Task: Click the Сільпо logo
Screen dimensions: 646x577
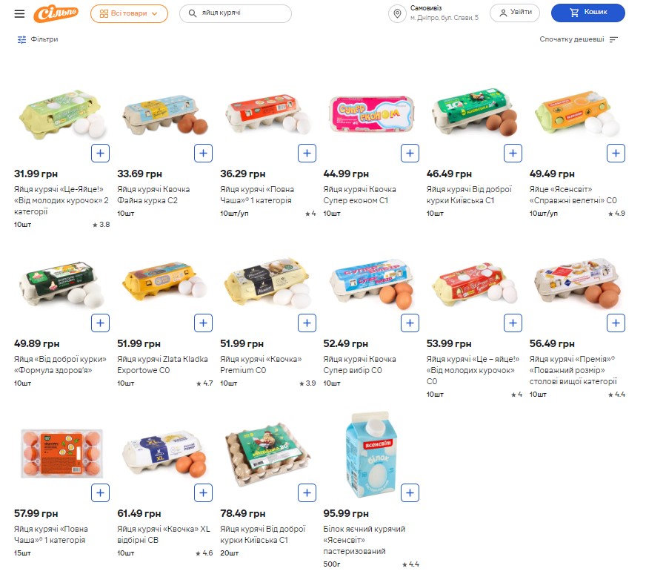Action: click(x=56, y=13)
